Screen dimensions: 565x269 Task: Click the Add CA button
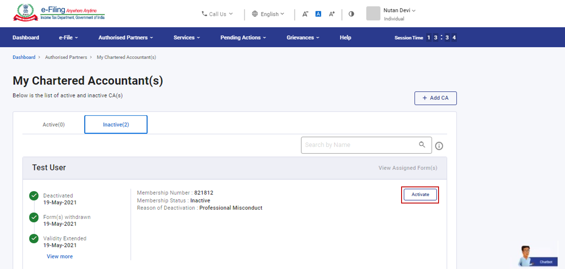pyautogui.click(x=435, y=98)
